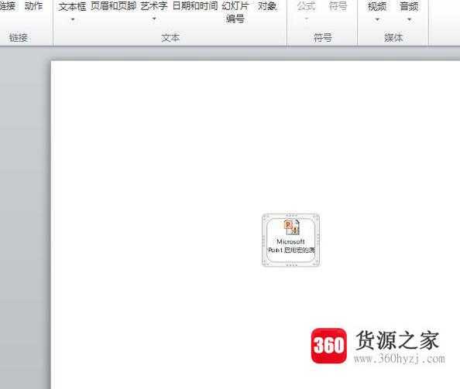Open the 文本框 text box tool

[x=72, y=6]
